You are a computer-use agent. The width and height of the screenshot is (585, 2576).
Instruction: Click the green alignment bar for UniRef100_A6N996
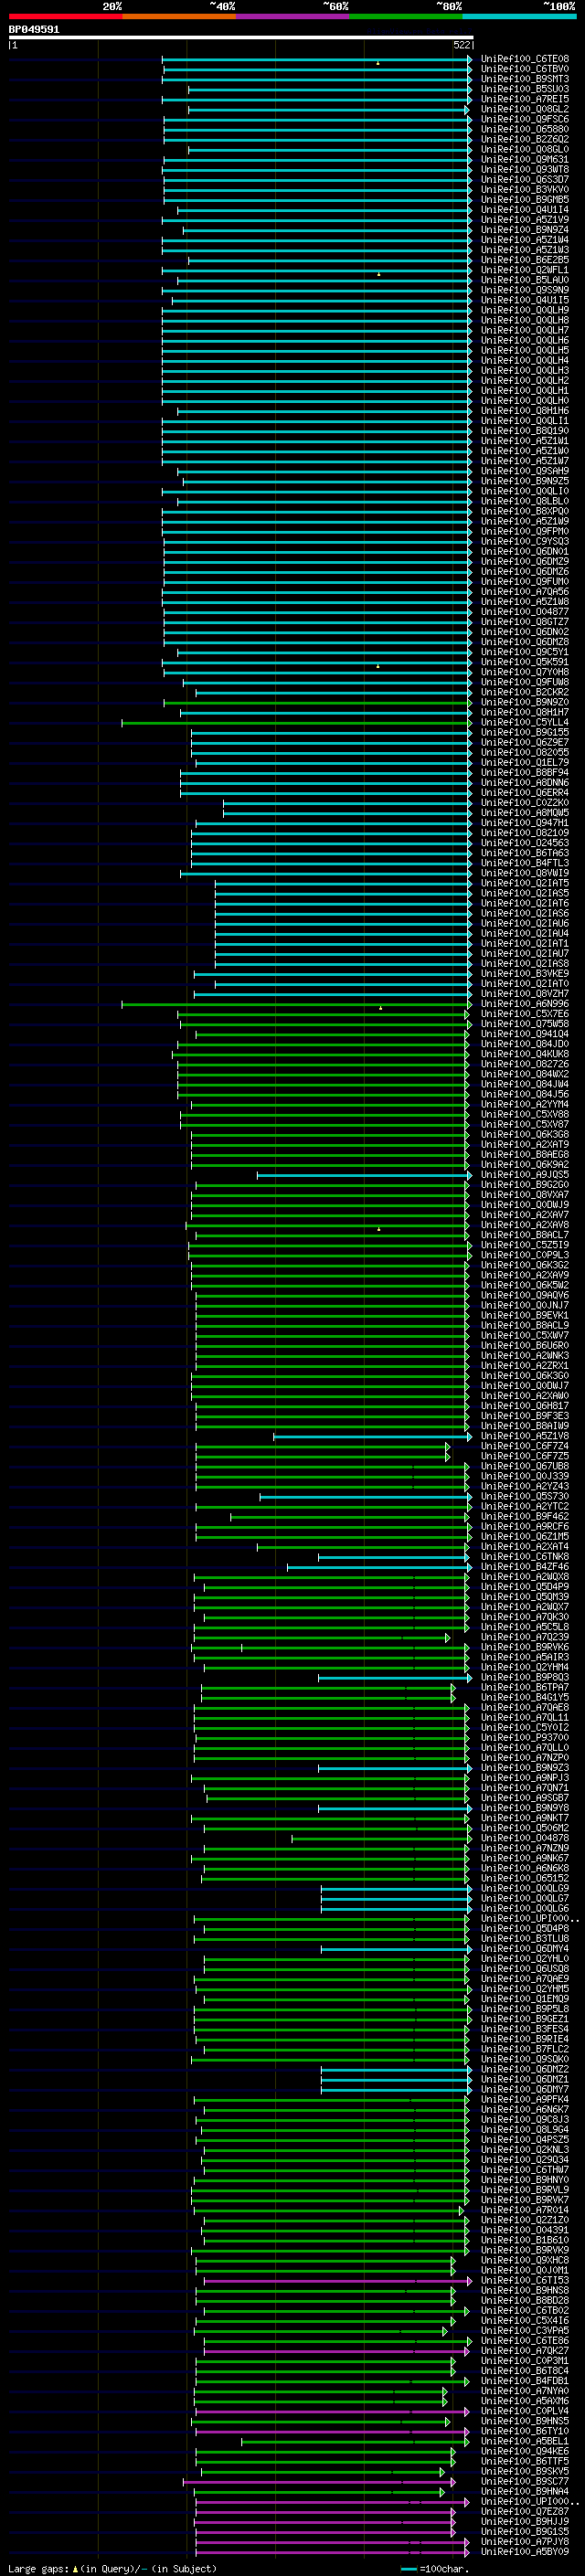(297, 1004)
